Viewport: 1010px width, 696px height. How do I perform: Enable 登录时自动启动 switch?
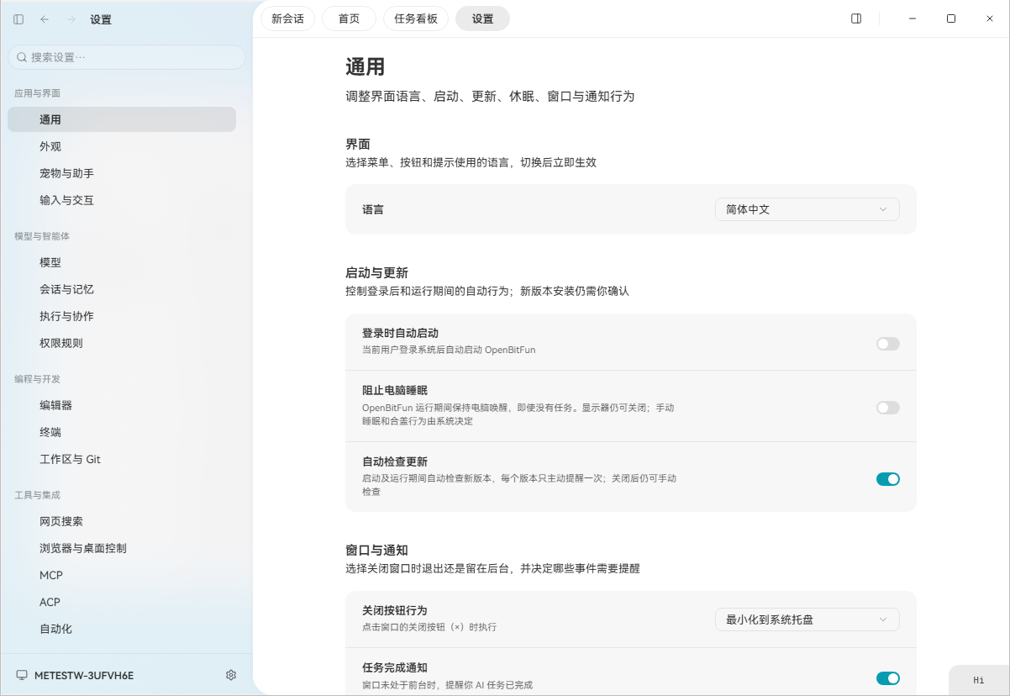point(888,344)
